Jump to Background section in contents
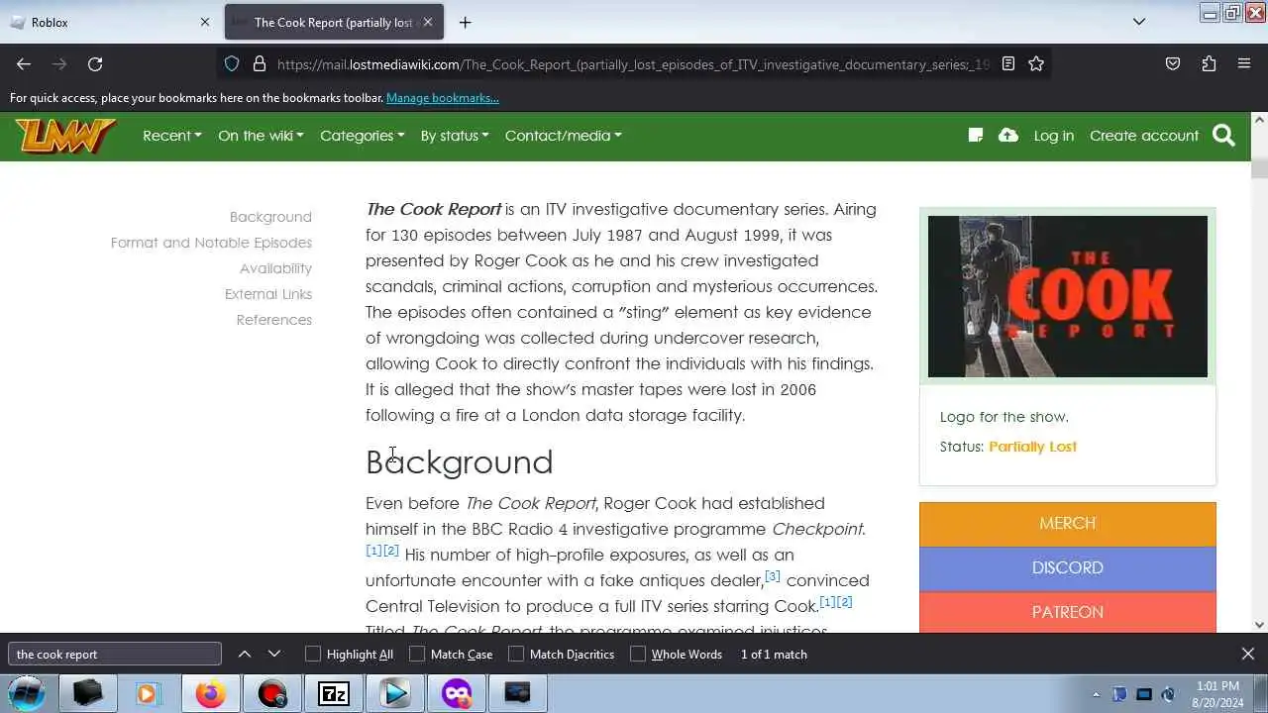 270,217
